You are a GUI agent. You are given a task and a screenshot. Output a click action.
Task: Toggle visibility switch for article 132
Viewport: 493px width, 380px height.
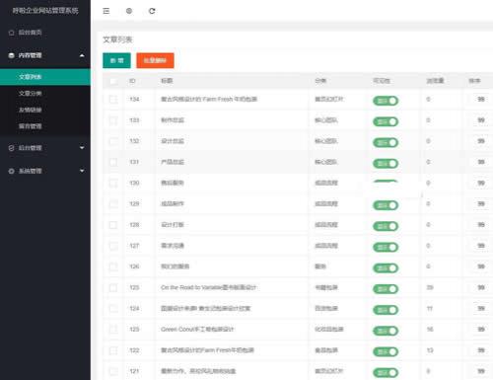point(386,142)
